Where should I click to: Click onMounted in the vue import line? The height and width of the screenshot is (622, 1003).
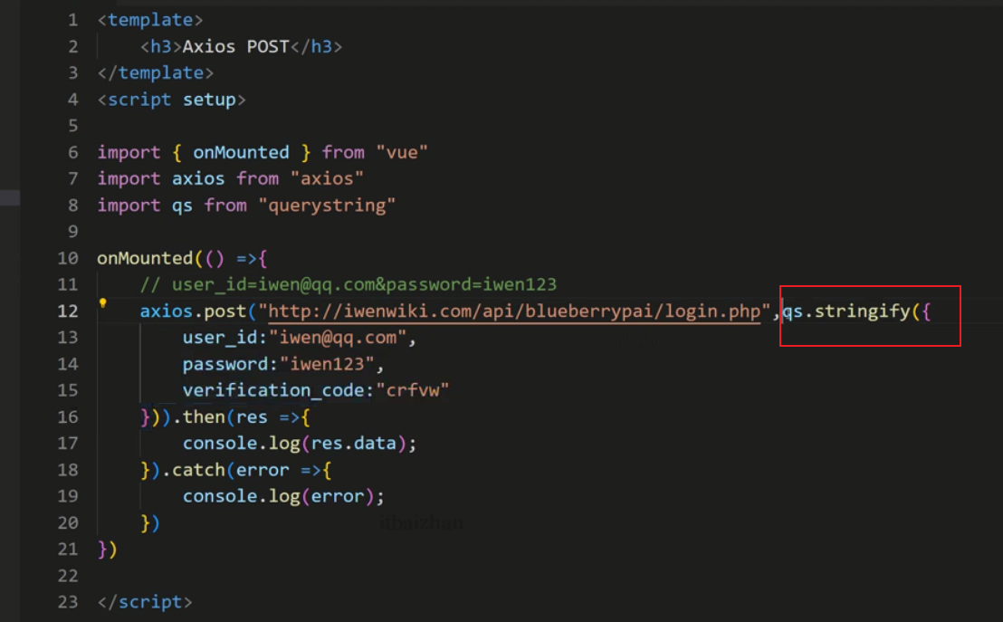[x=241, y=152]
